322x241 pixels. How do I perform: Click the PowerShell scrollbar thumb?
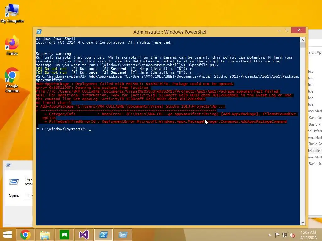point(303,45)
